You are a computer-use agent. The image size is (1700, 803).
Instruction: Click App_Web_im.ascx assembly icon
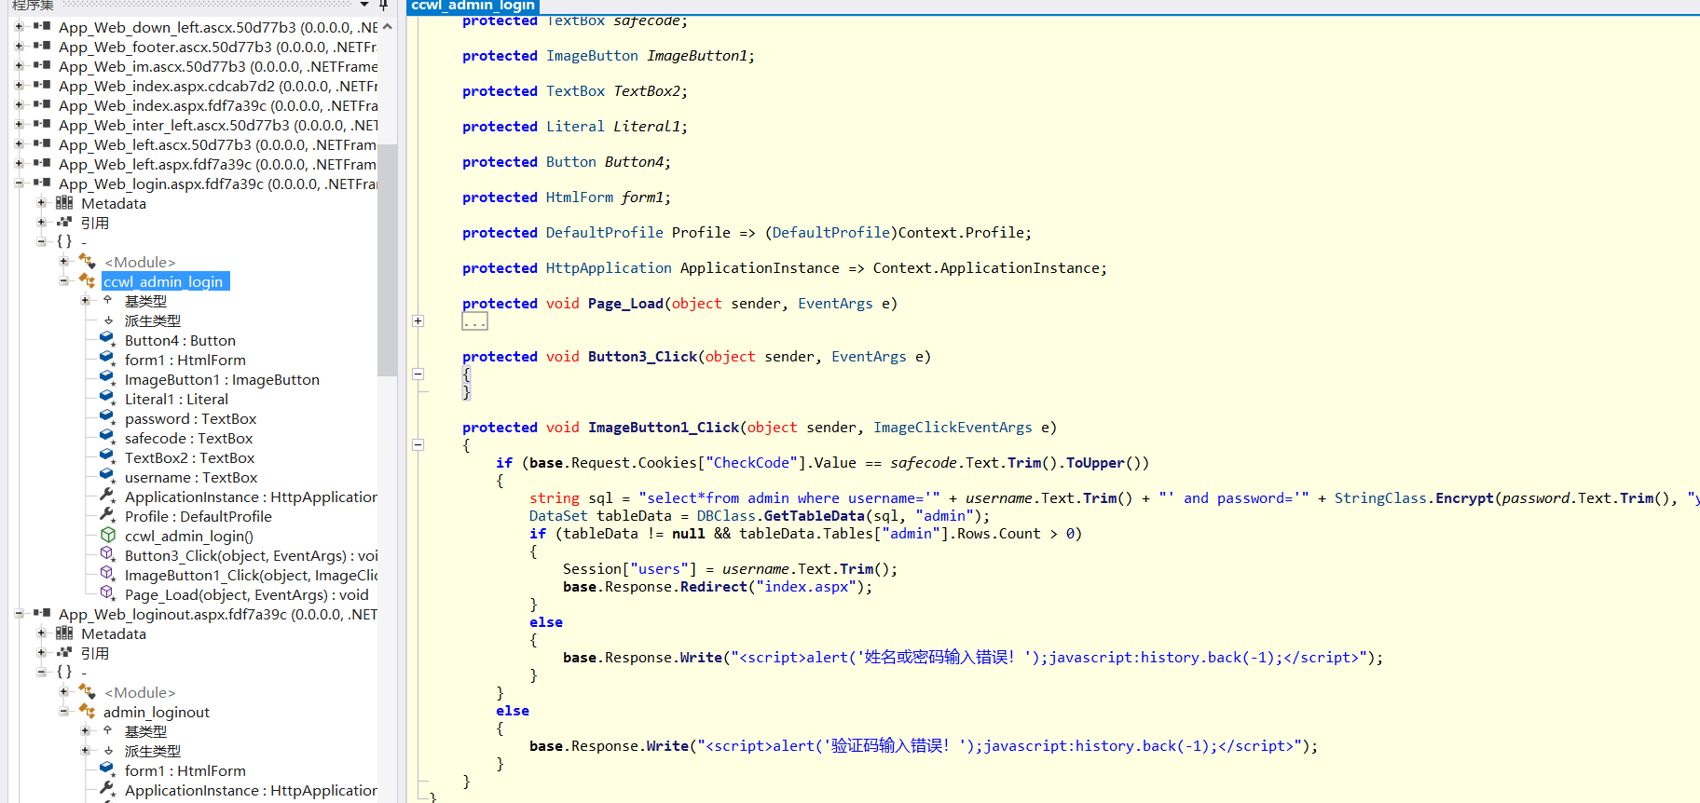42,66
